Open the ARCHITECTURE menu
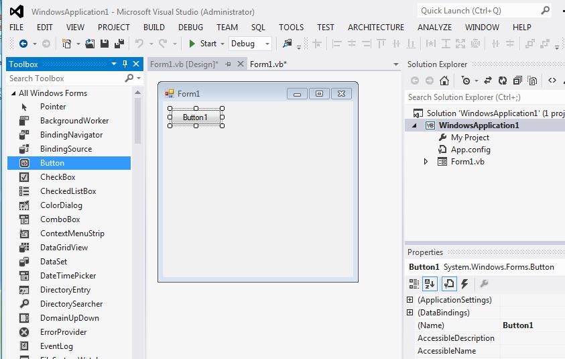Screen dimensions: 565x359 pyautogui.click(x=376, y=28)
